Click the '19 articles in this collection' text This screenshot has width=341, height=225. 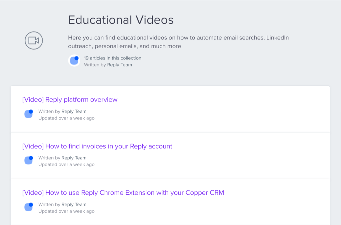(x=113, y=58)
